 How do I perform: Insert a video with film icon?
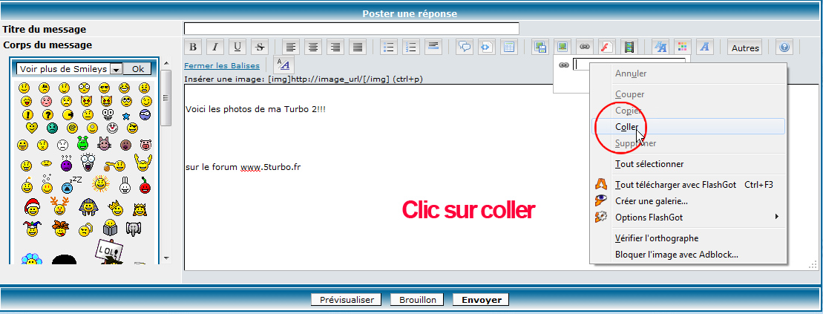[x=629, y=47]
